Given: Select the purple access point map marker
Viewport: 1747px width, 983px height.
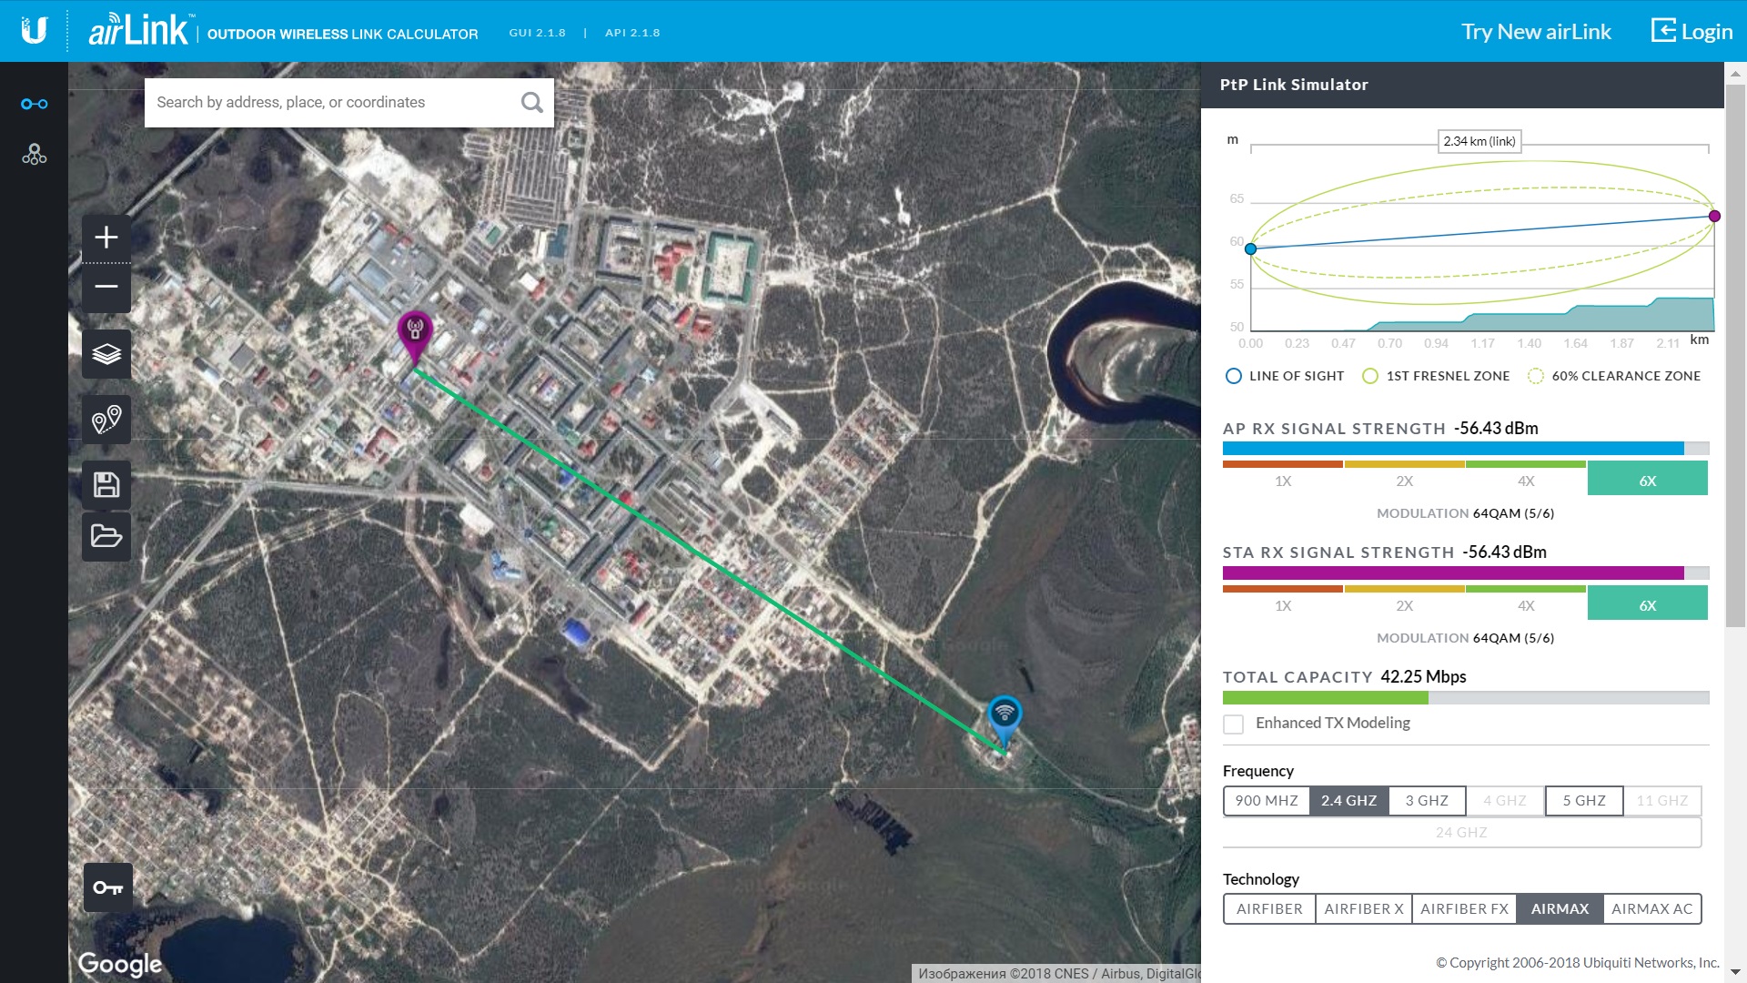Looking at the screenshot, I should (415, 336).
